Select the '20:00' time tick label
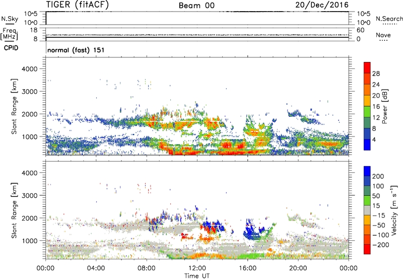 (x=298, y=268)
